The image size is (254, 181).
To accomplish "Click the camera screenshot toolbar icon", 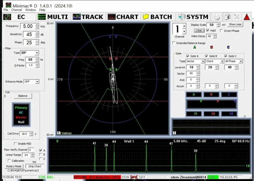I will pyautogui.click(x=228, y=17).
